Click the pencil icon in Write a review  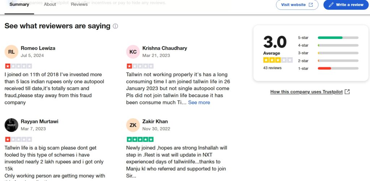pos(331,5)
